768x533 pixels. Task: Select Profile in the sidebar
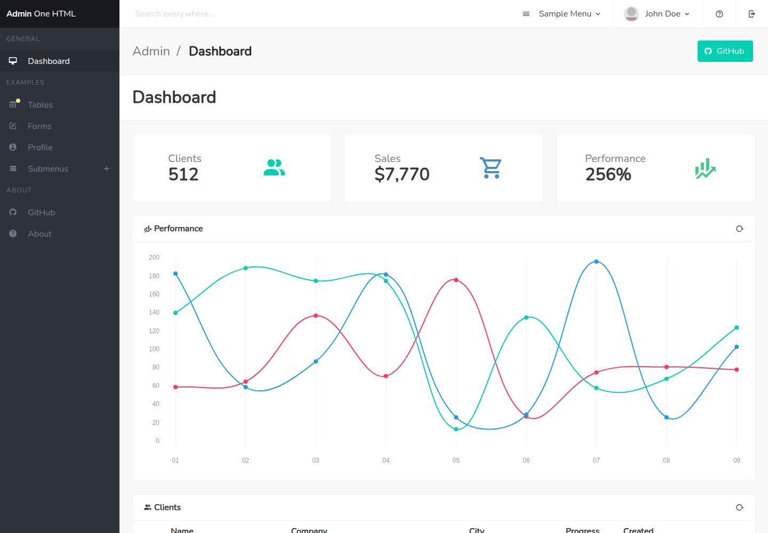60,147
